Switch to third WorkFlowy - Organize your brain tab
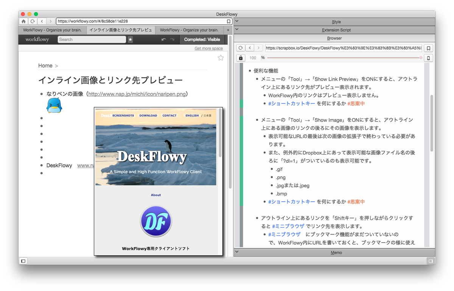Image resolution: width=454 pixels, height=291 pixels. click(x=189, y=30)
